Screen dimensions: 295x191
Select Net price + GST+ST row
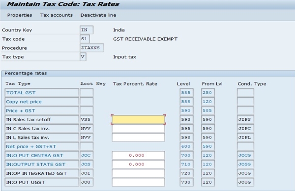tap(42, 146)
